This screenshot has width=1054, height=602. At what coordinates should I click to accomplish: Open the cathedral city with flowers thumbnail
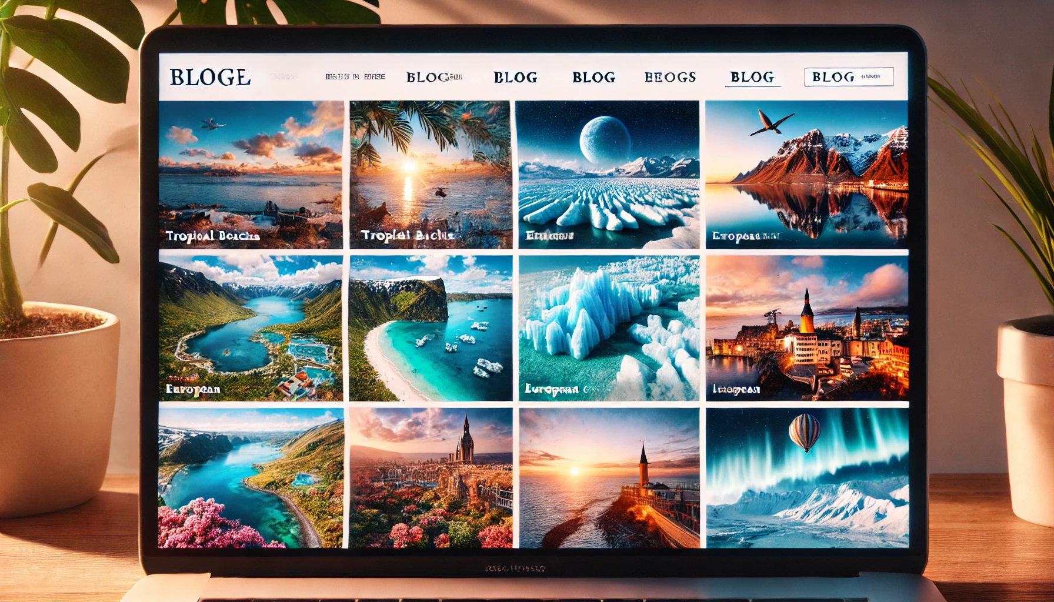click(x=431, y=478)
